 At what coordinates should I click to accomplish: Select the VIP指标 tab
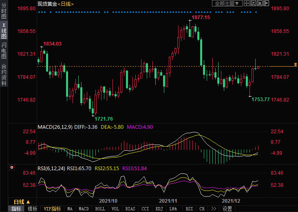[x=53, y=209]
